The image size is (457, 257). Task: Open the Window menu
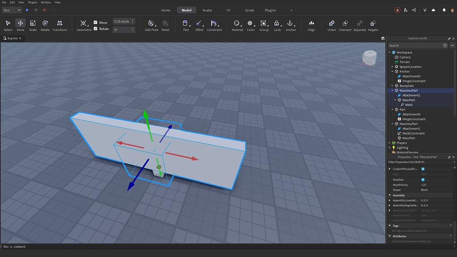coord(46,2)
